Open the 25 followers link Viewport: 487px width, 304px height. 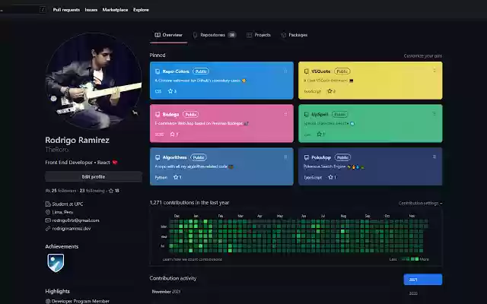pos(64,191)
